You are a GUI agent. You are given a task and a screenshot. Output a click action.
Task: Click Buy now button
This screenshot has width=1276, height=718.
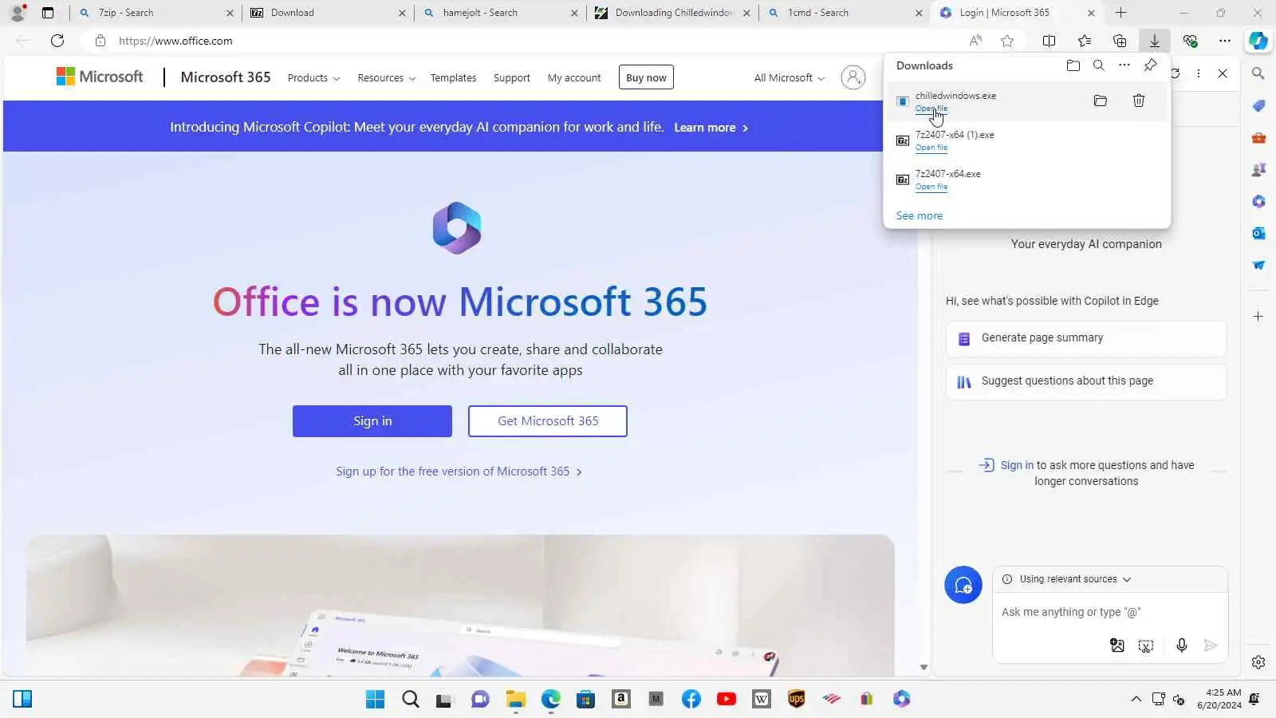(x=646, y=77)
